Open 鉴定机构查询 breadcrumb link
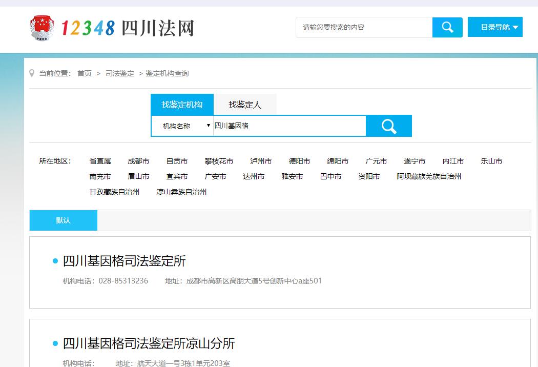The height and width of the screenshot is (367, 538). [x=167, y=73]
